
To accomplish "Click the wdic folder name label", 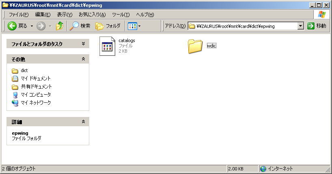I will click(211, 46).
